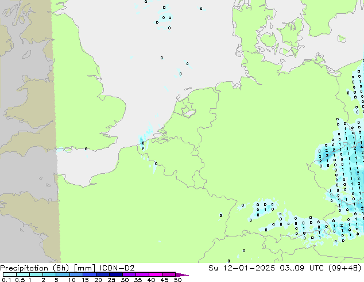The image size is (364, 282).
Task: Click the "03..09" time range text
Action: click(x=292, y=268)
